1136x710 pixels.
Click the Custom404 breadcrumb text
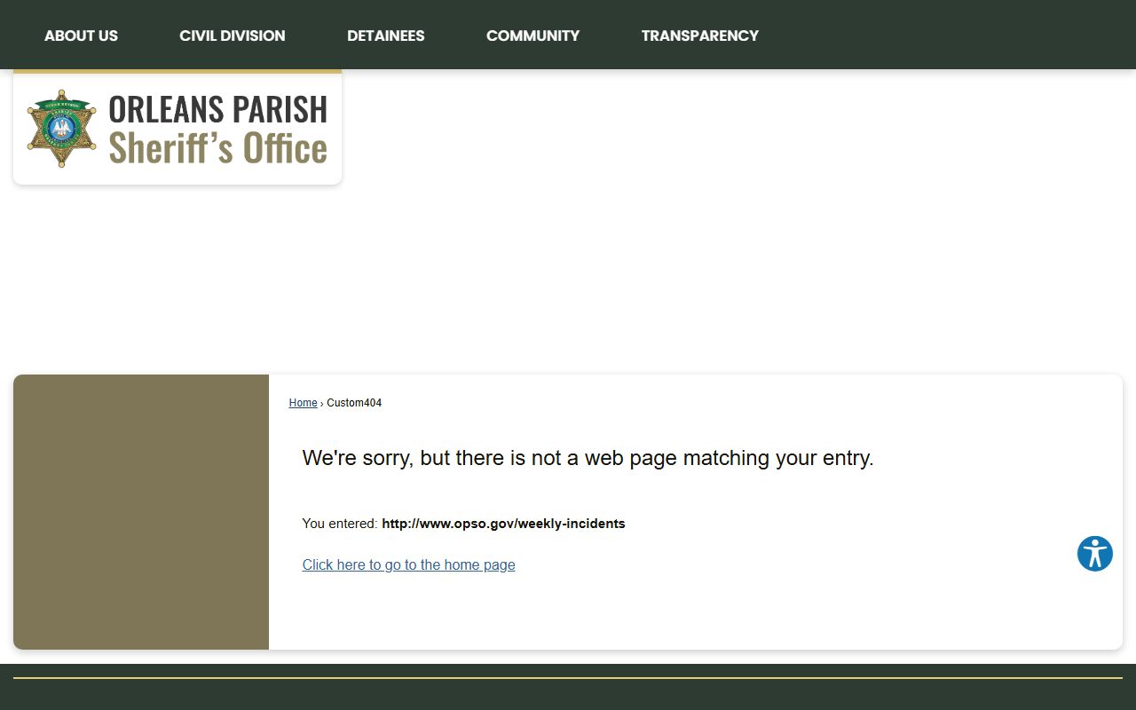(x=354, y=403)
